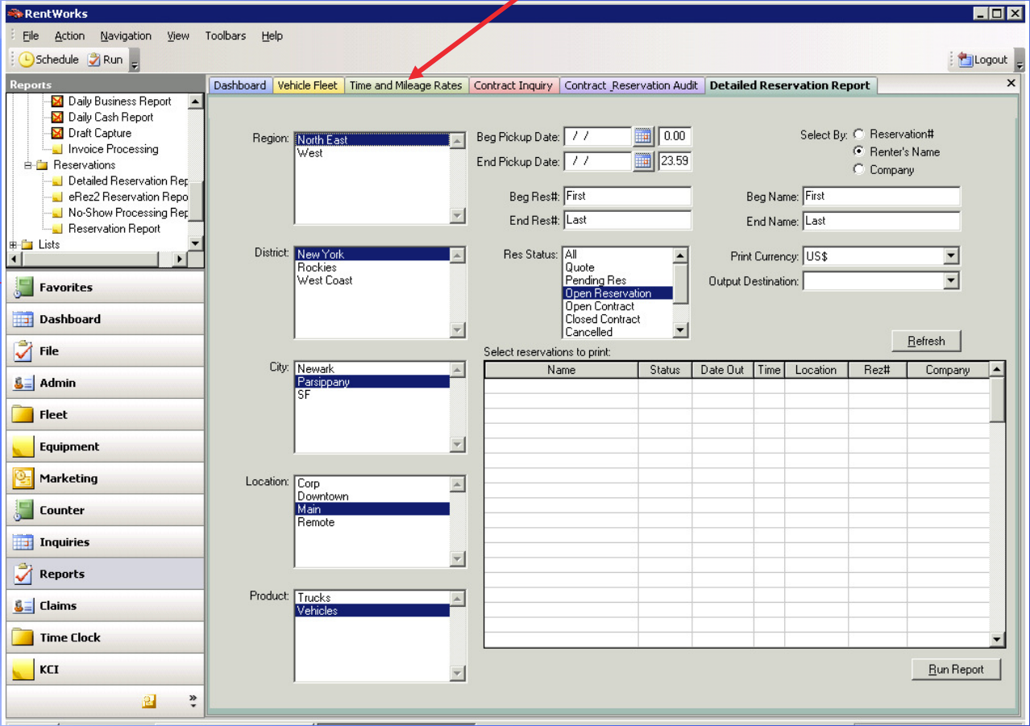
Task: Click the Favorites panel icon
Action: coord(23,288)
